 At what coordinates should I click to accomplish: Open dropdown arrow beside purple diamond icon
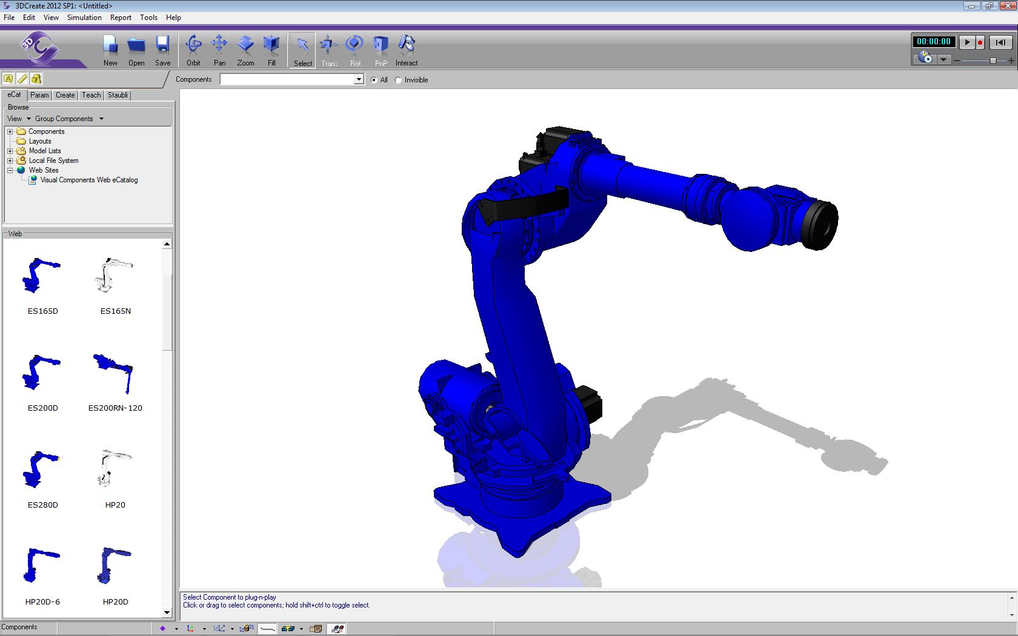176,629
